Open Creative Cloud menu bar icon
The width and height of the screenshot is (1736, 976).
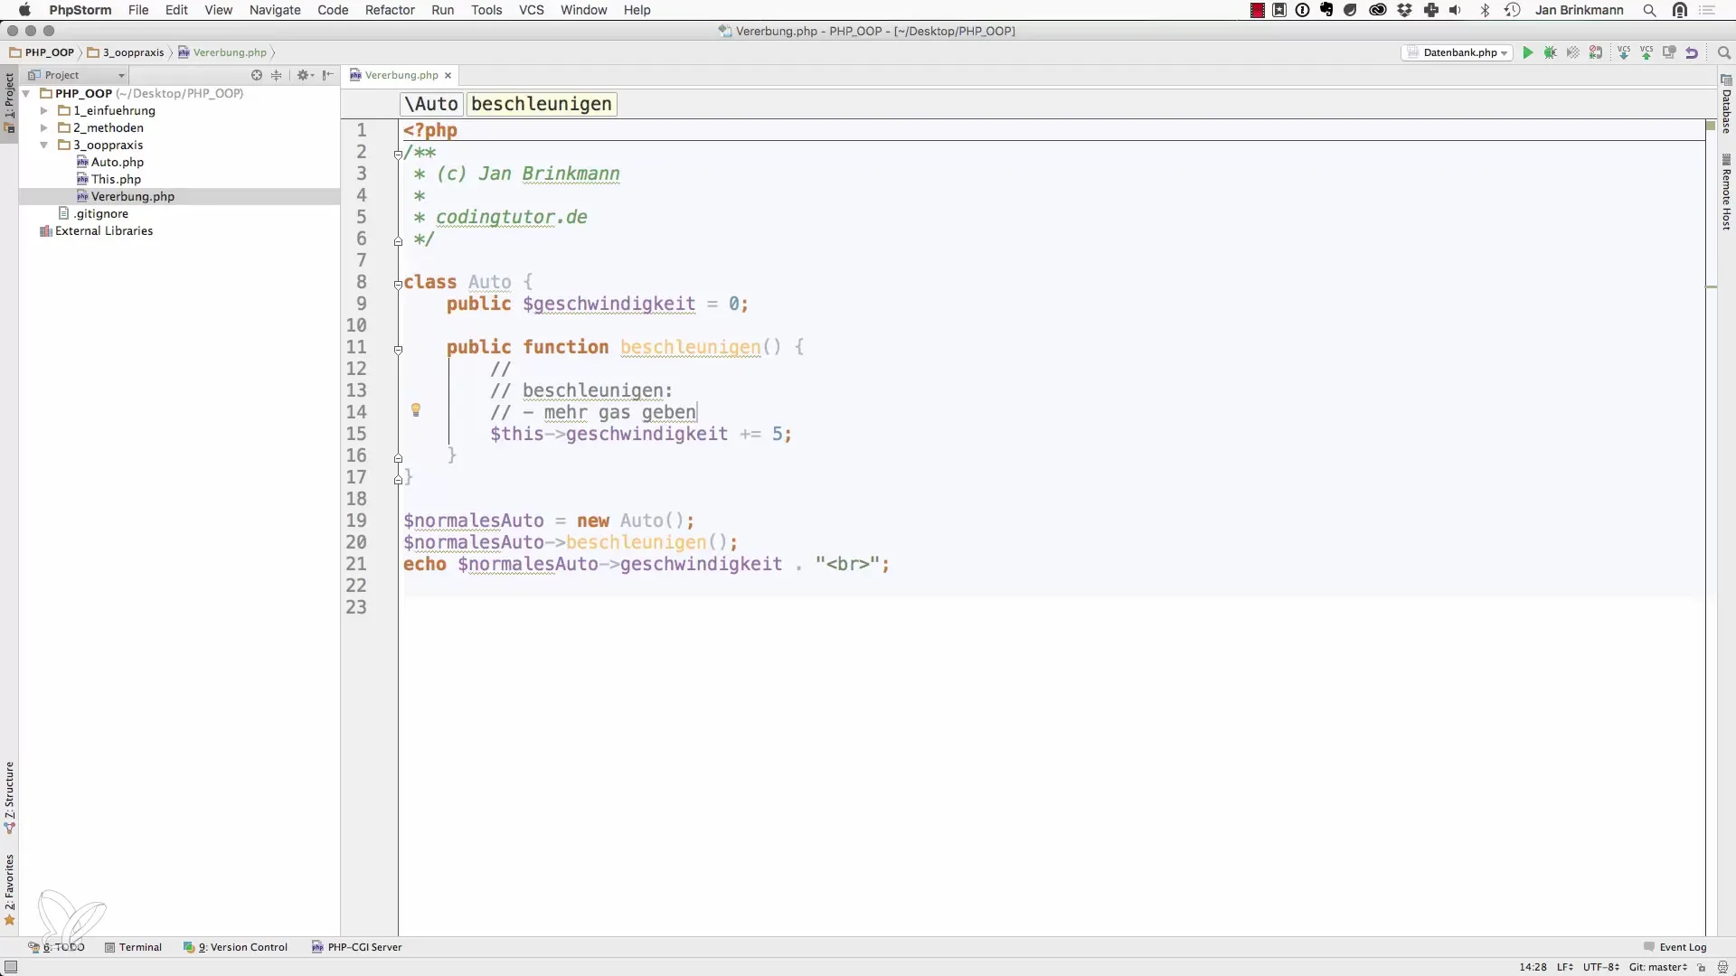coord(1378,10)
